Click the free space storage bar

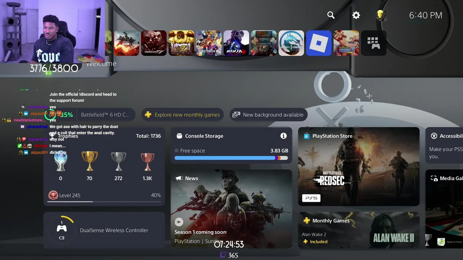231,158
